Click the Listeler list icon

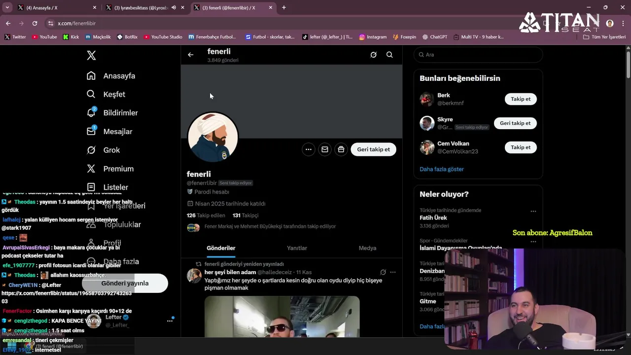91,187
